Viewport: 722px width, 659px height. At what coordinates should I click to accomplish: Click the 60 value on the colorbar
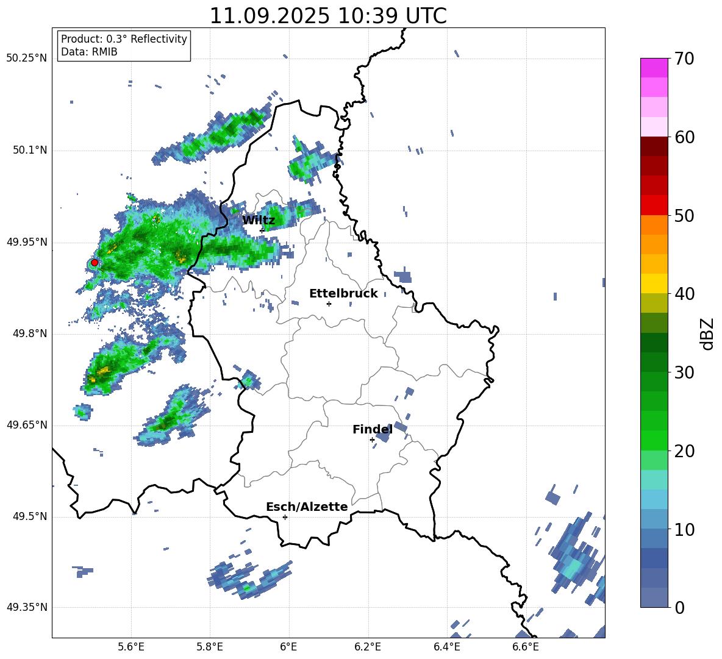coord(684,137)
